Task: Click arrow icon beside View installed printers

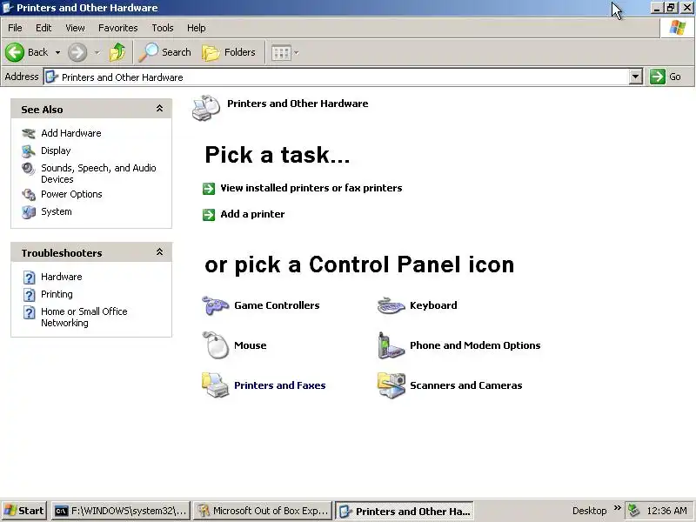Action: pyautogui.click(x=209, y=189)
